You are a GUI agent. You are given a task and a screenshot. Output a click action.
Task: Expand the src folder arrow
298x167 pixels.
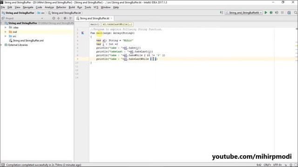[6, 36]
